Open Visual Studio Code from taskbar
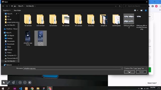161x90 pixels. 20,88
